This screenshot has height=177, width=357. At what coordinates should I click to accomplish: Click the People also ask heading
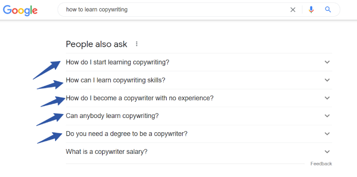(x=96, y=44)
